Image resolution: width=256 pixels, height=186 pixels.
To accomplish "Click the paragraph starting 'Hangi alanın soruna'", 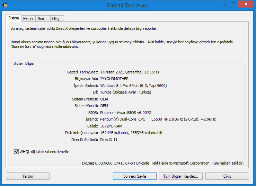I will coord(122,44).
